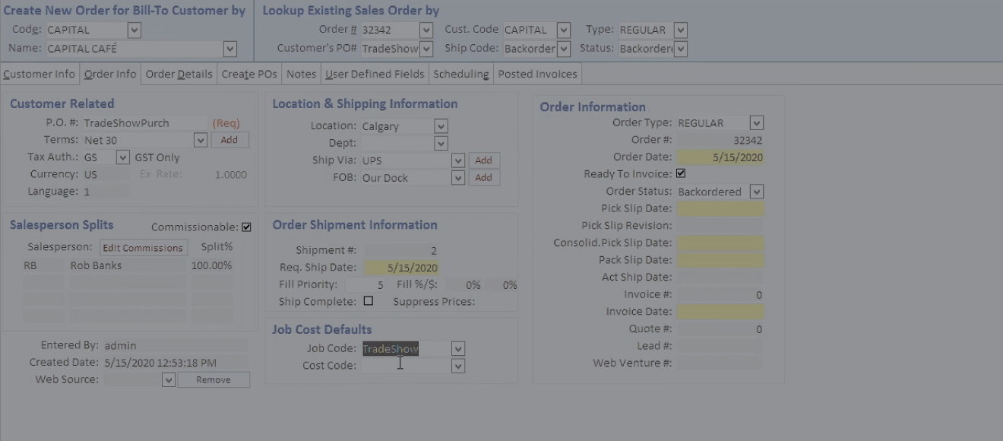Open the Order # lookup dropdown

(426, 30)
